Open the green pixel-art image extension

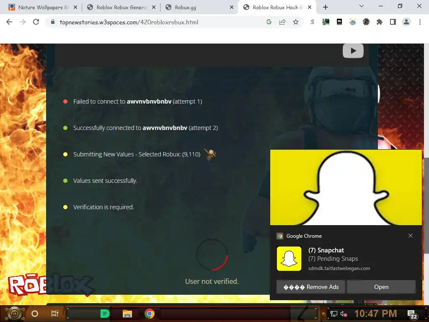(x=326, y=22)
